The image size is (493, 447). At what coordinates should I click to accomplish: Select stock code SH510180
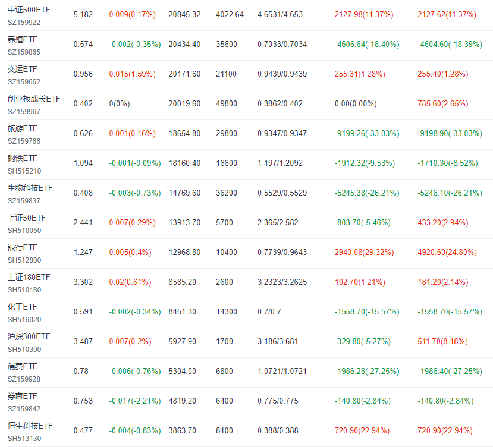(x=24, y=290)
